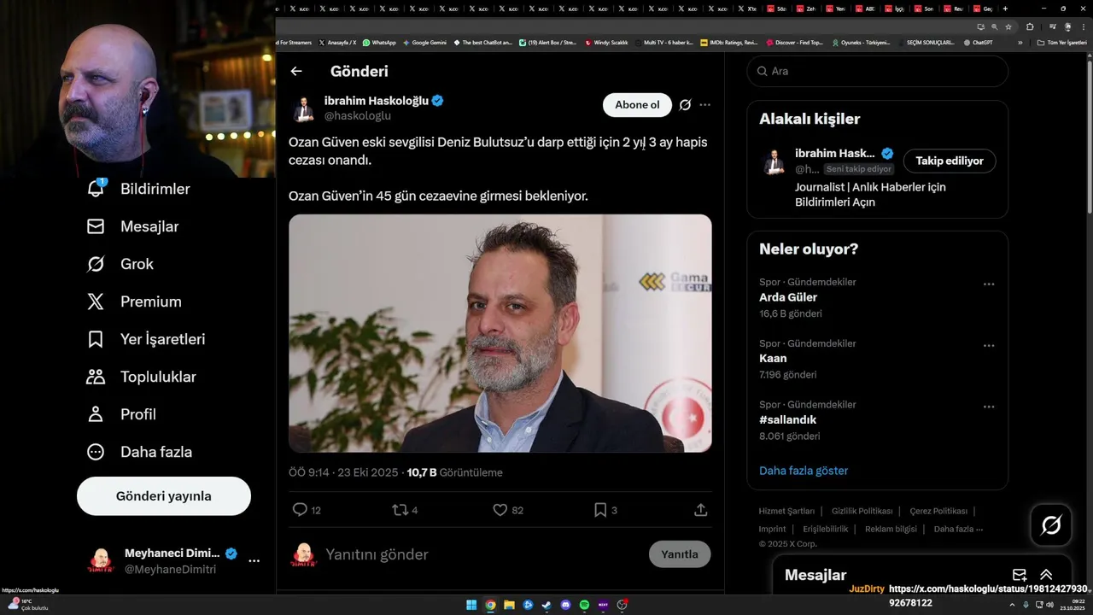1093x615 pixels.
Task: Click the @haskologlu handle under the name
Action: (358, 115)
